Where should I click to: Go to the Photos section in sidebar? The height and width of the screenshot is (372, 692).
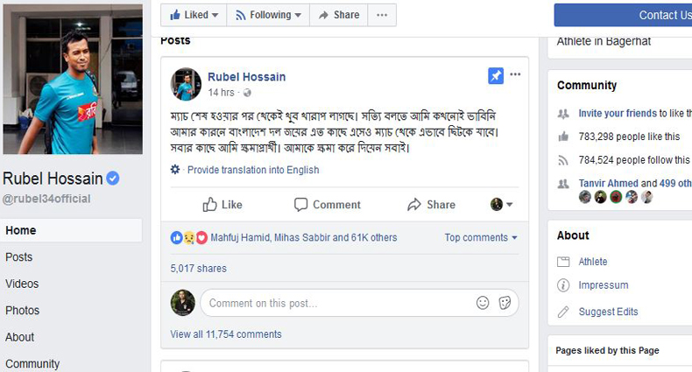click(x=23, y=311)
